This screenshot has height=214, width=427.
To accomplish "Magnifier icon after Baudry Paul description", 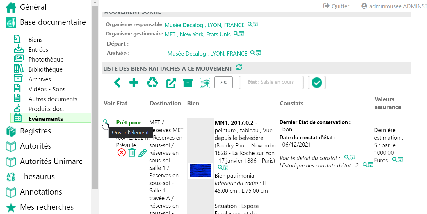I will pos(220,167).
